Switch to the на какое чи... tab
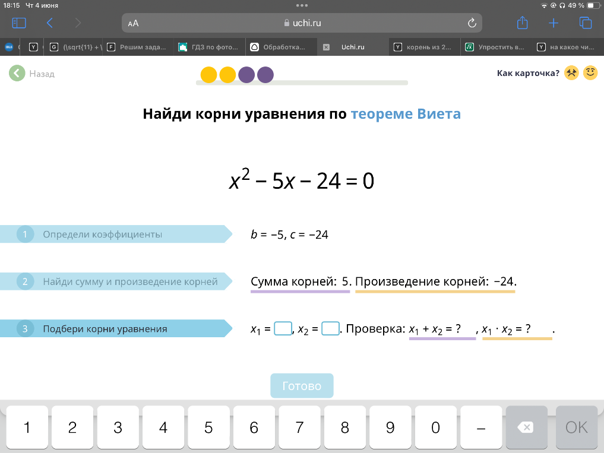 click(x=567, y=47)
